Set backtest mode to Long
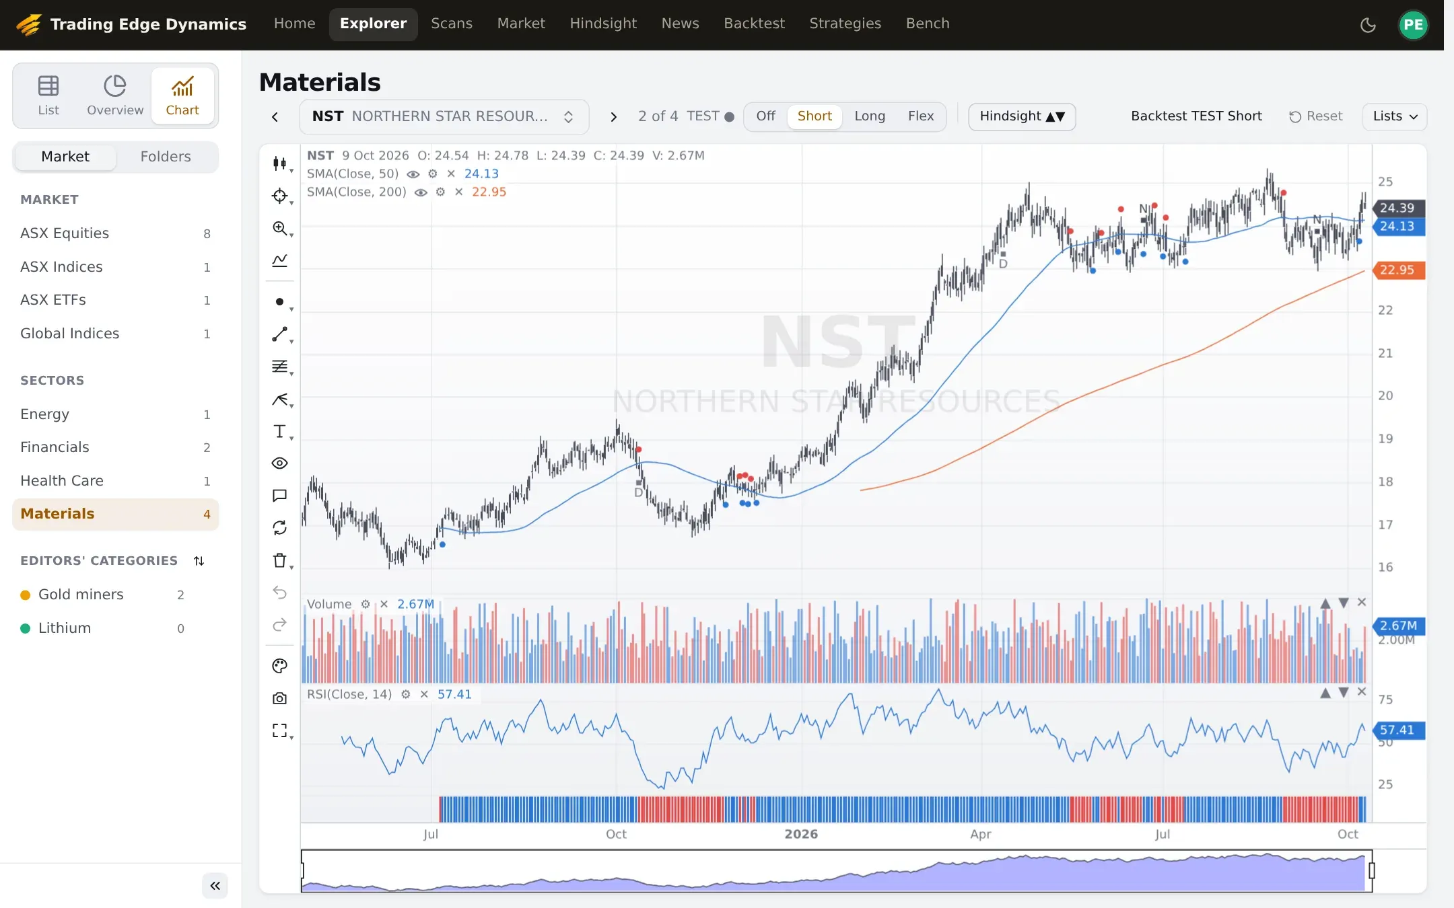 (x=870, y=116)
